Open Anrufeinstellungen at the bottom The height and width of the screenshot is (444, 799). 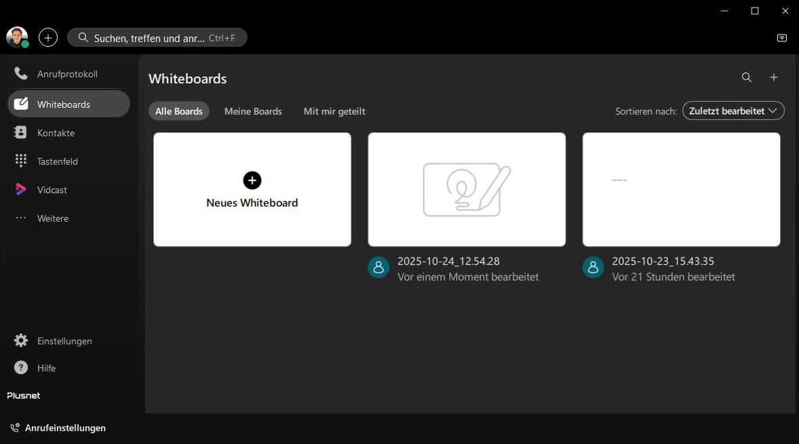[58, 428]
